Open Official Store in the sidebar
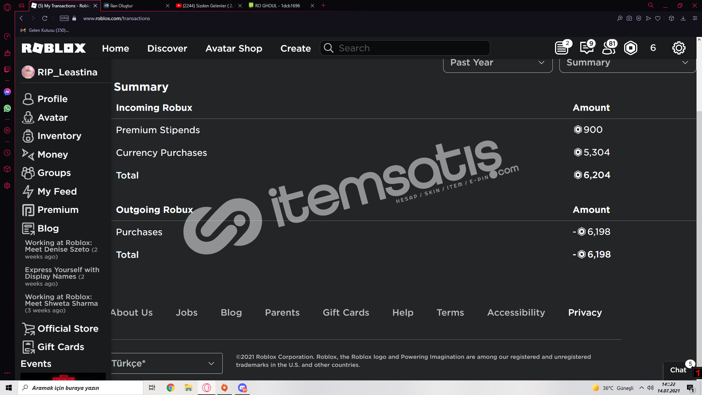The width and height of the screenshot is (702, 395). point(60,328)
